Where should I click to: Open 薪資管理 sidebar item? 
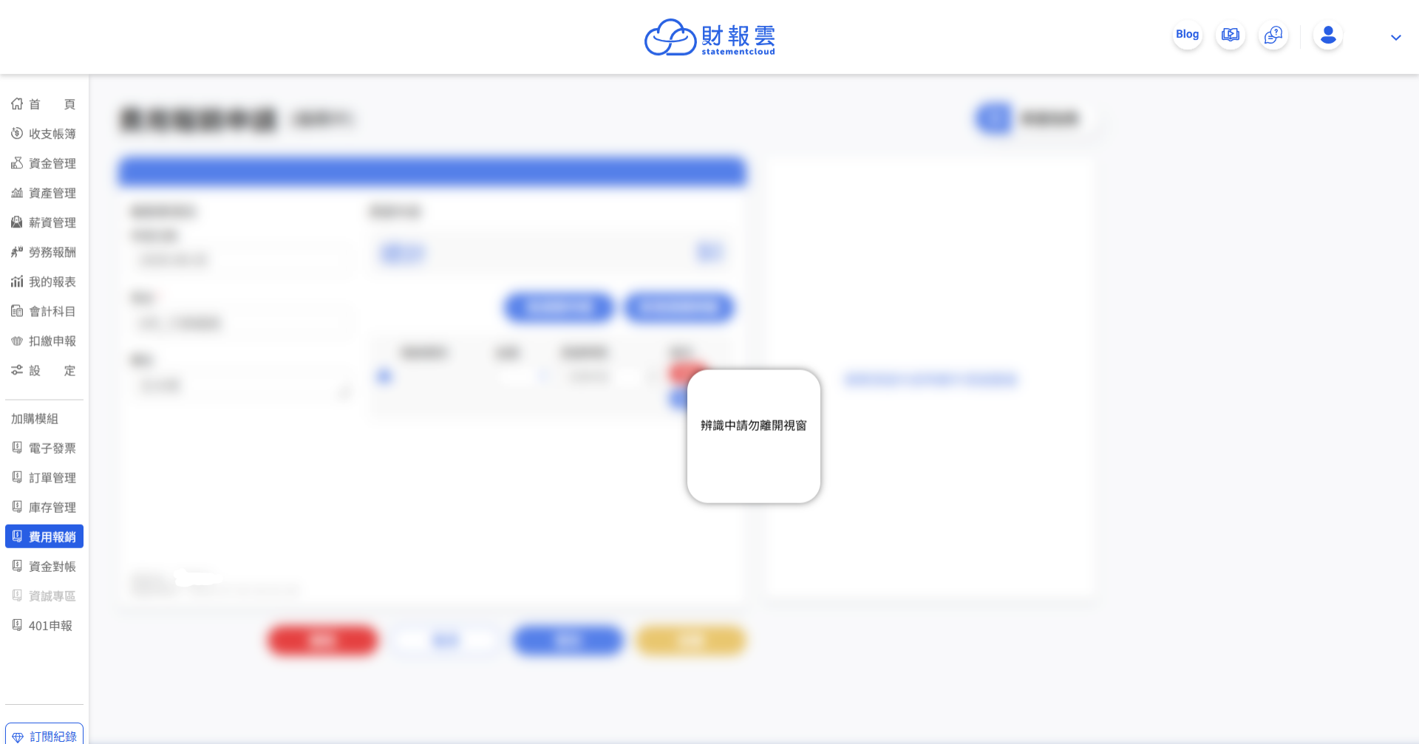click(x=44, y=222)
